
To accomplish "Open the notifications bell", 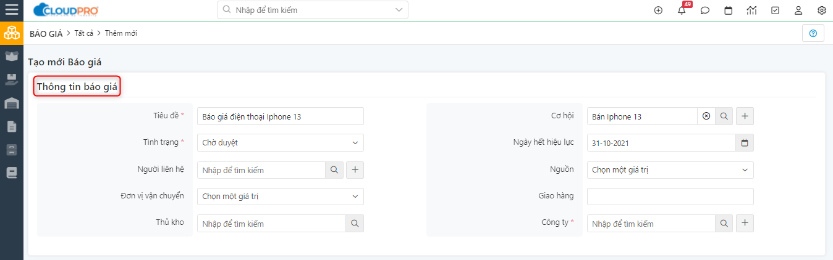I will tap(682, 10).
